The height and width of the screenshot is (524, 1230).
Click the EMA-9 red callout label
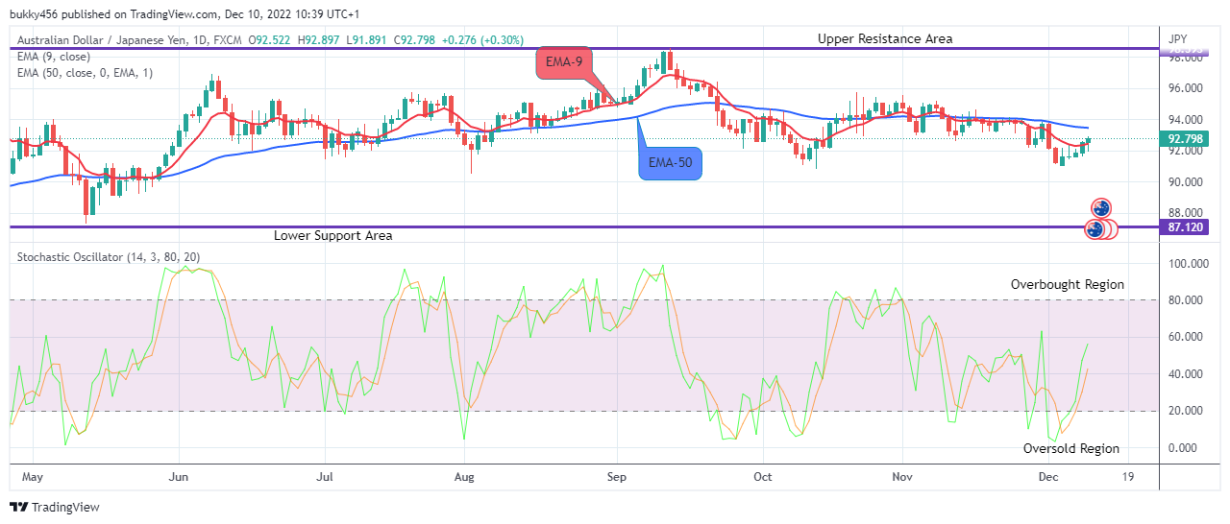pos(565,63)
